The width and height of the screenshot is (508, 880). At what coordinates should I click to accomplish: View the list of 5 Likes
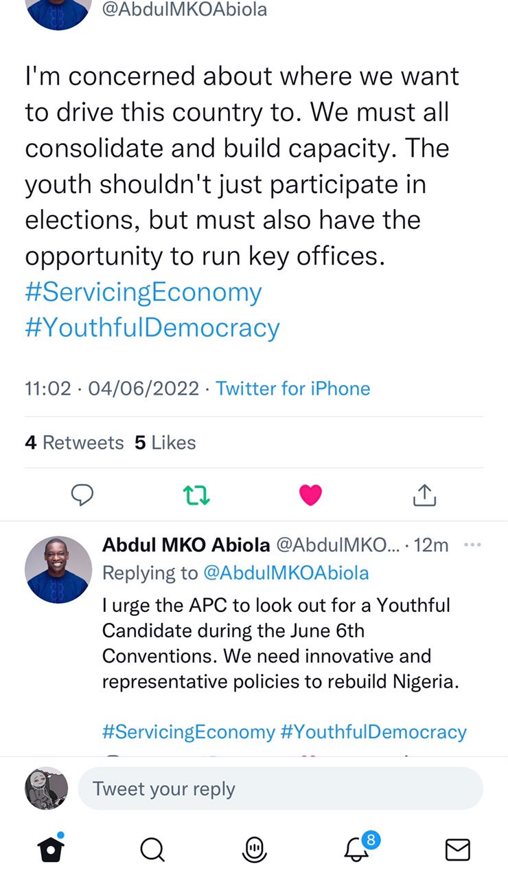tap(165, 443)
